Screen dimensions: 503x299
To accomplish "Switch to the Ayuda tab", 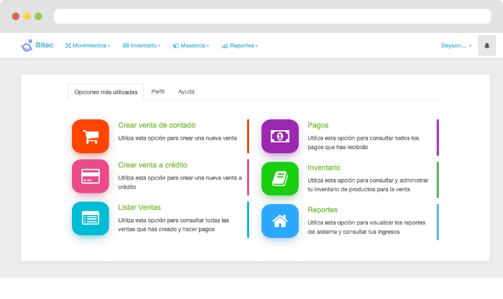I will coord(186,92).
